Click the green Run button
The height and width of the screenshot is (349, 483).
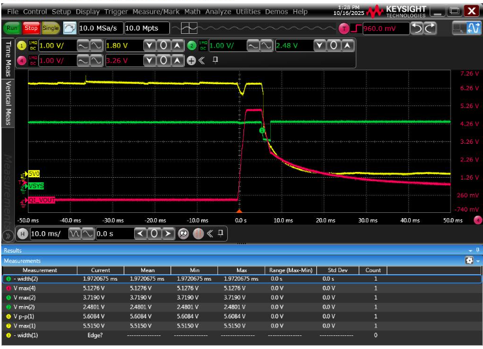tap(12, 28)
